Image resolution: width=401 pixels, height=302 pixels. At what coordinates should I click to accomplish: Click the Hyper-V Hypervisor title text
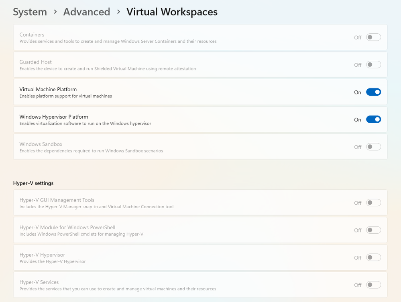[42, 255]
